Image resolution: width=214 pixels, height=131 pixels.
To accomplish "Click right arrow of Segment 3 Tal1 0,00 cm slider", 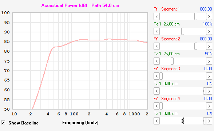I will [x=209, y=91].
